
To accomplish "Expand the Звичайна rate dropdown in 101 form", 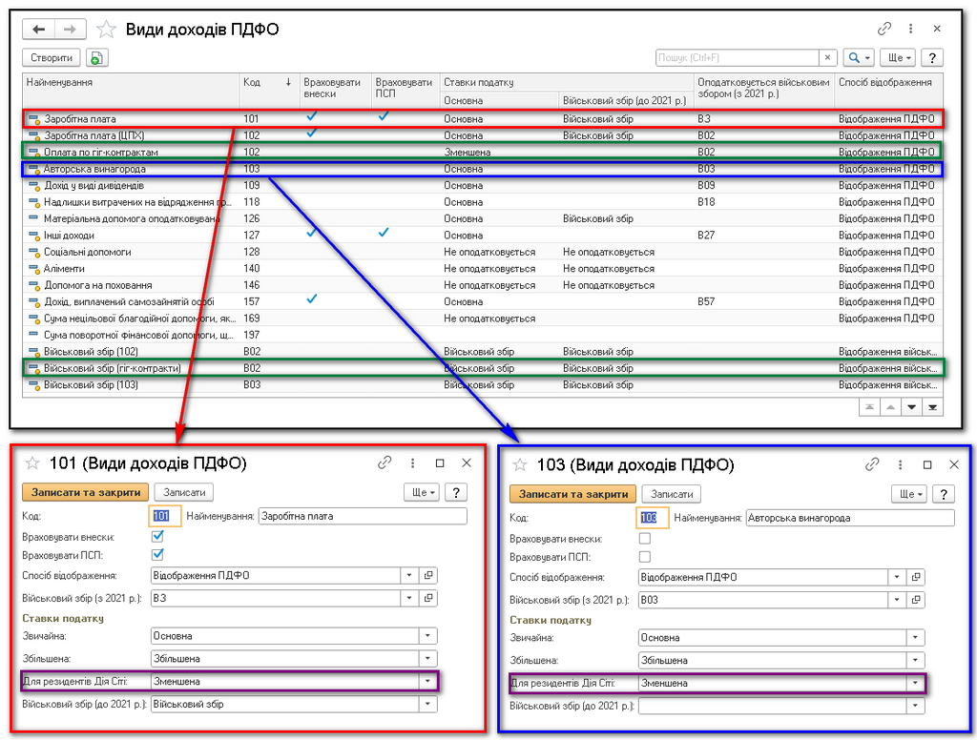I will [427, 636].
